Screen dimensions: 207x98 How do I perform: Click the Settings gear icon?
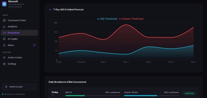click(4, 64)
